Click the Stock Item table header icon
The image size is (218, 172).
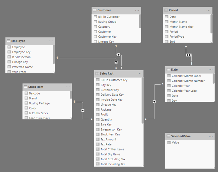tap(25, 87)
